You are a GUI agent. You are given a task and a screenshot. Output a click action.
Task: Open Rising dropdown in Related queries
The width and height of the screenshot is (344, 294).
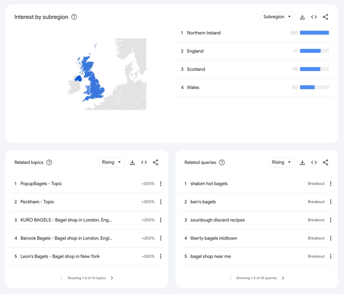(x=282, y=162)
